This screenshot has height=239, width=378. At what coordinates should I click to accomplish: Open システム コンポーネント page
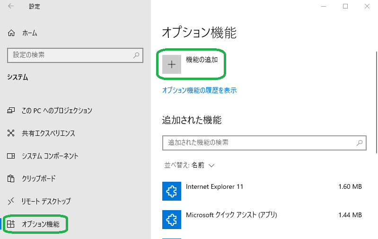pyautogui.click(x=50, y=156)
